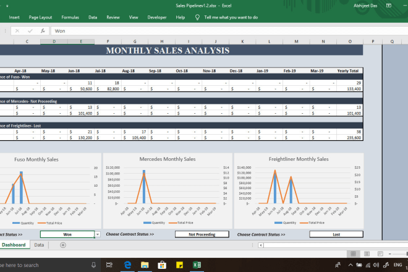Open the People icon in system tray
Viewport: 408px width, 272px height.
(x=338, y=265)
